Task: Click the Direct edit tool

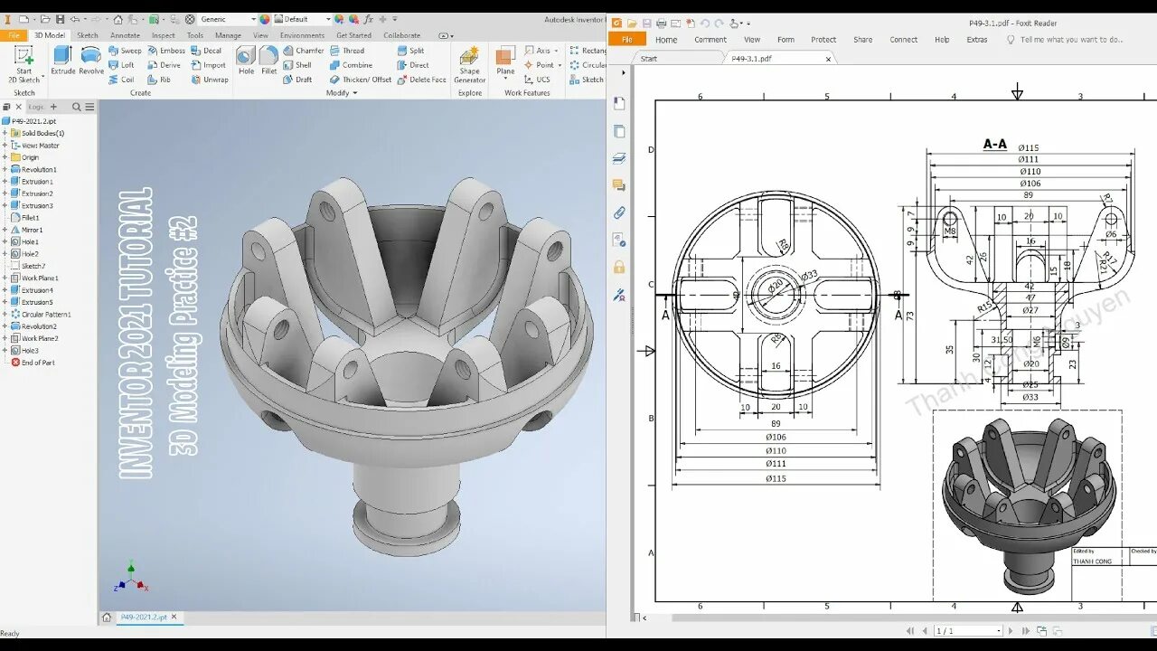Action: click(412, 65)
